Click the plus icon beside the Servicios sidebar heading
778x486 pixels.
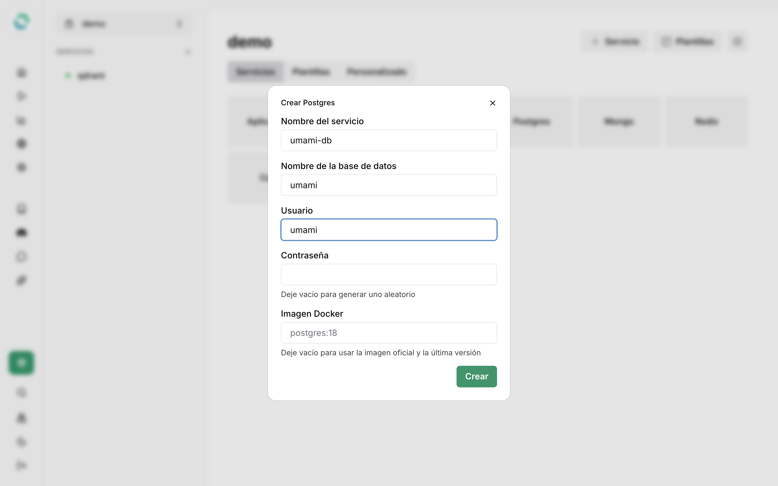(188, 52)
